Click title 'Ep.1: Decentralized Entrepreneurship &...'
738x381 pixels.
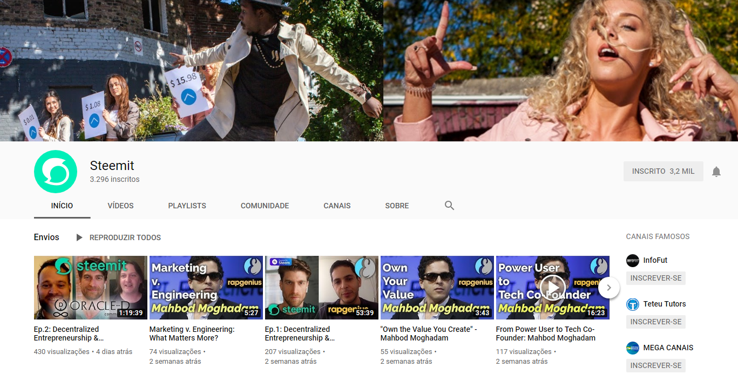point(300,334)
